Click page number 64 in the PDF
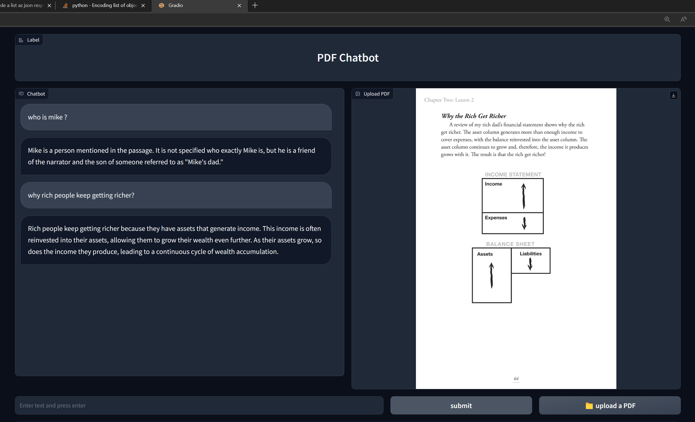The image size is (695, 422). [516, 379]
